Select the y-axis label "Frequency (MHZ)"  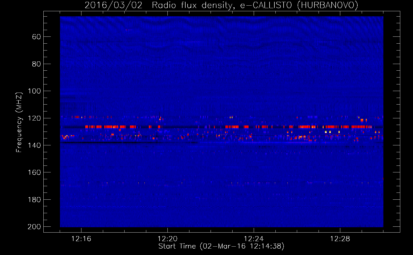19,122
